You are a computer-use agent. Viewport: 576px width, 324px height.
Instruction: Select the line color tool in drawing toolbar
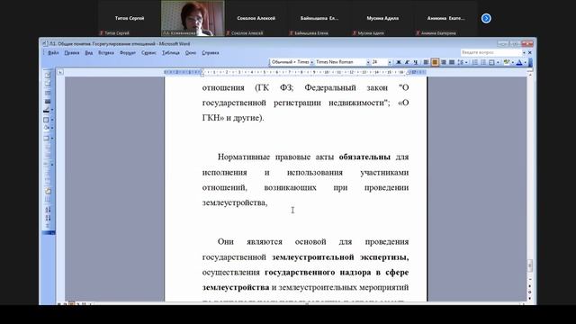46,110
